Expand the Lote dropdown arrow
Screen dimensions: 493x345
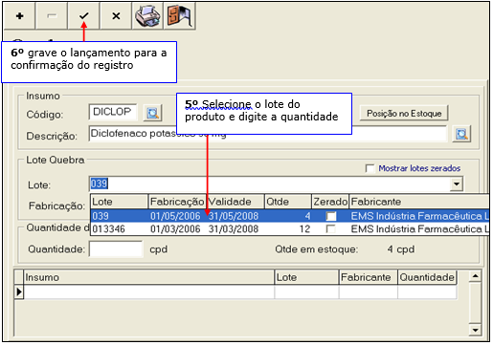(x=457, y=184)
